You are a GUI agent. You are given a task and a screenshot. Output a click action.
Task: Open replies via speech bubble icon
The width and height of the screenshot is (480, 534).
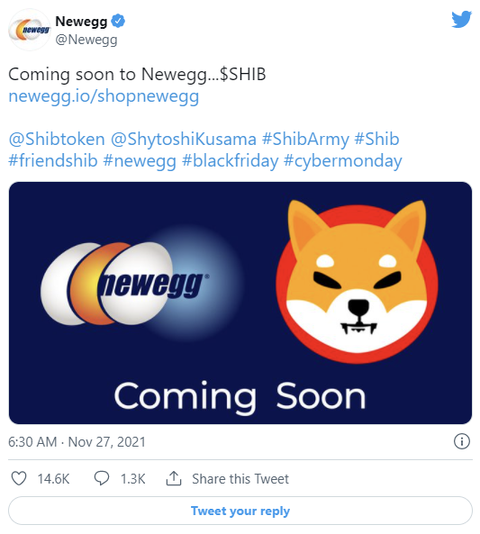[x=102, y=478]
